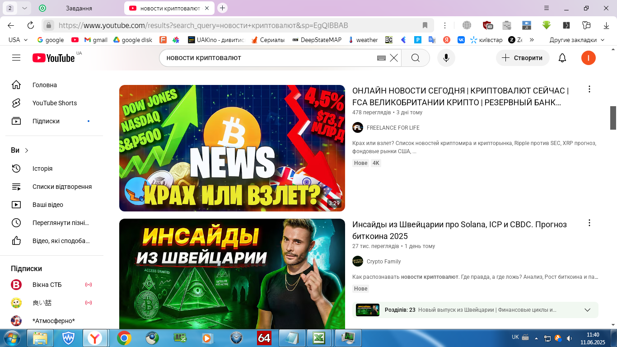
Task: Open the FREELANCE FOR LIFE channel name
Action: point(393,128)
